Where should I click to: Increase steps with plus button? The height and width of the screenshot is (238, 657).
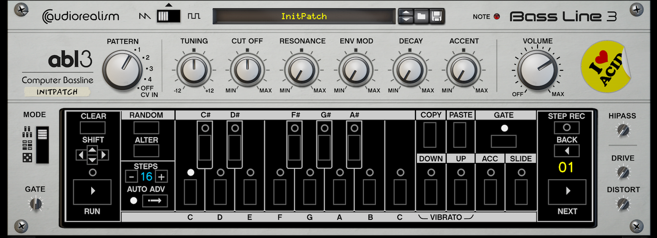coord(161,177)
